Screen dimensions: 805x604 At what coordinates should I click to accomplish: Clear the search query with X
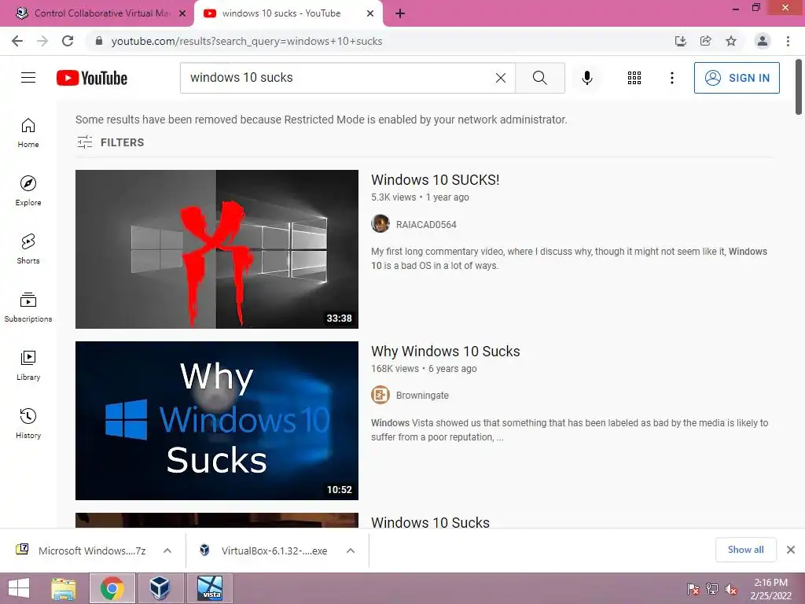(x=501, y=78)
